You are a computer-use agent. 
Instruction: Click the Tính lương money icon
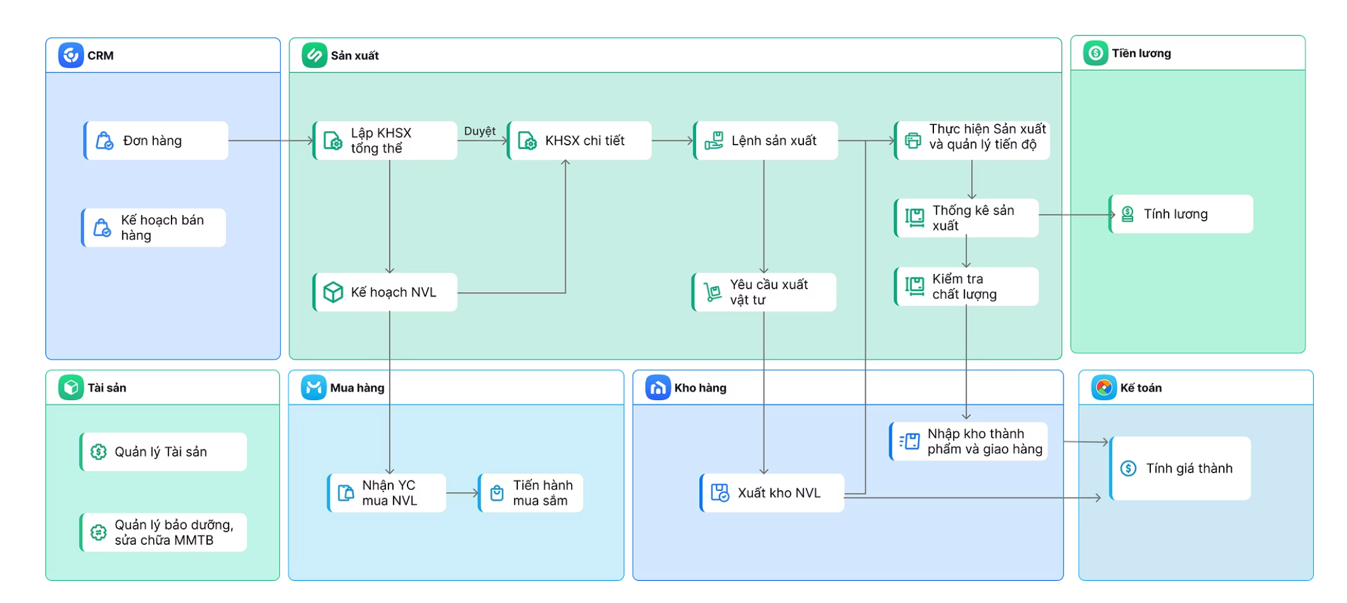click(x=1127, y=214)
